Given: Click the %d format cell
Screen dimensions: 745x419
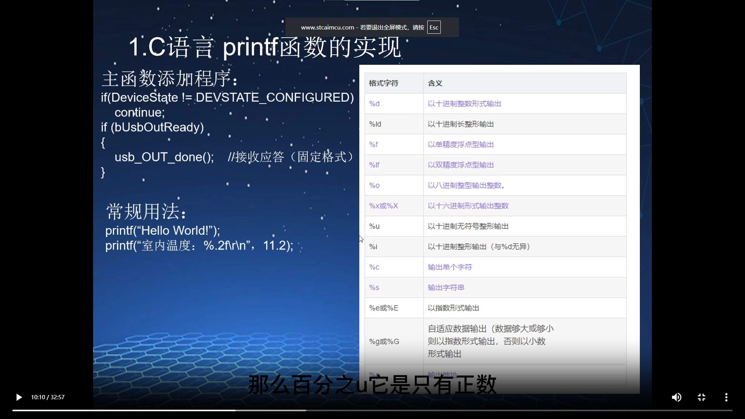Looking at the screenshot, I should pyautogui.click(x=394, y=104).
